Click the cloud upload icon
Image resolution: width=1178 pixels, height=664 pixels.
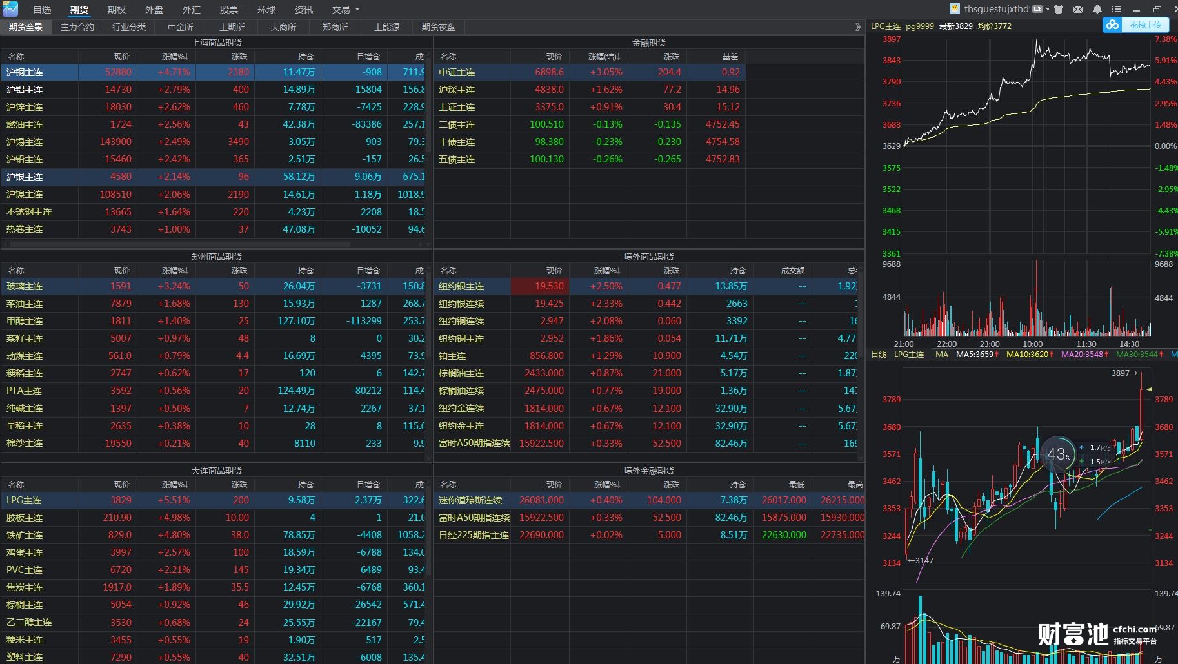(x=1112, y=25)
